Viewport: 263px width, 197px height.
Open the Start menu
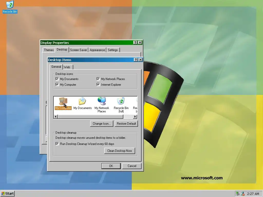point(7,194)
